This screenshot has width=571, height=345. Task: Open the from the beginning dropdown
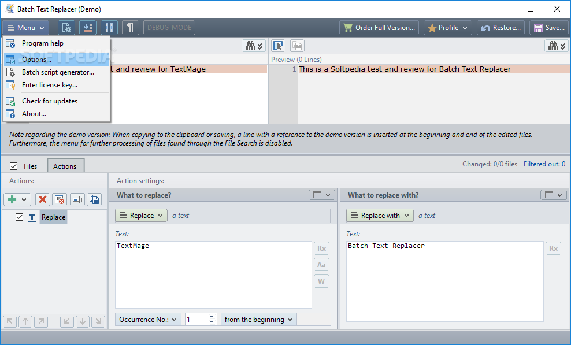point(258,320)
